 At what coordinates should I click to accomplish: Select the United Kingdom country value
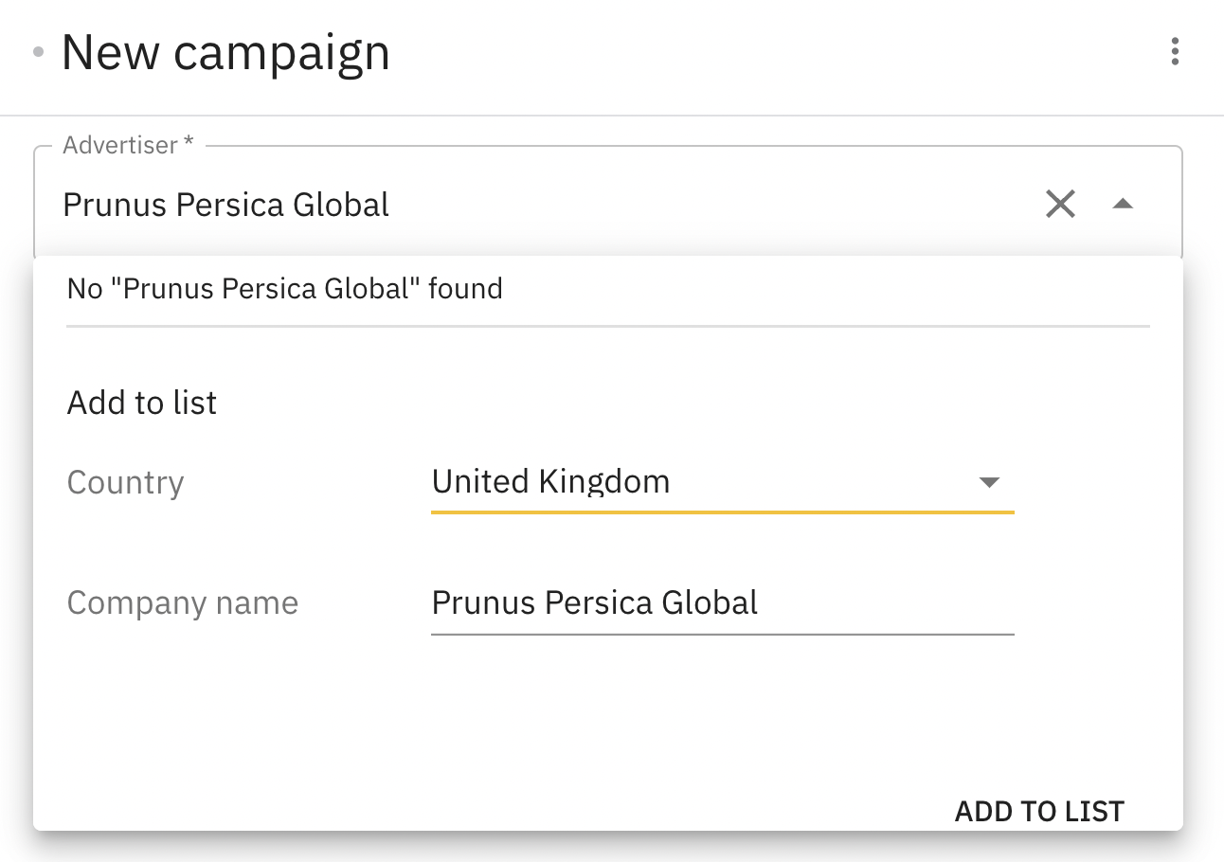coord(551,482)
